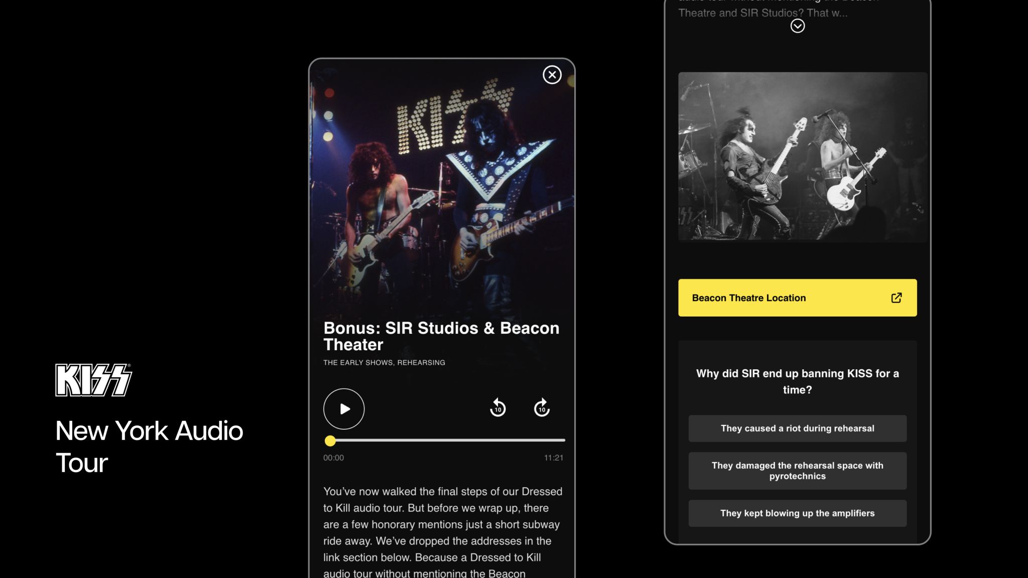Pick 'They kept blowing up the amplifiers'
Viewport: 1028px width, 578px height.
click(x=797, y=513)
